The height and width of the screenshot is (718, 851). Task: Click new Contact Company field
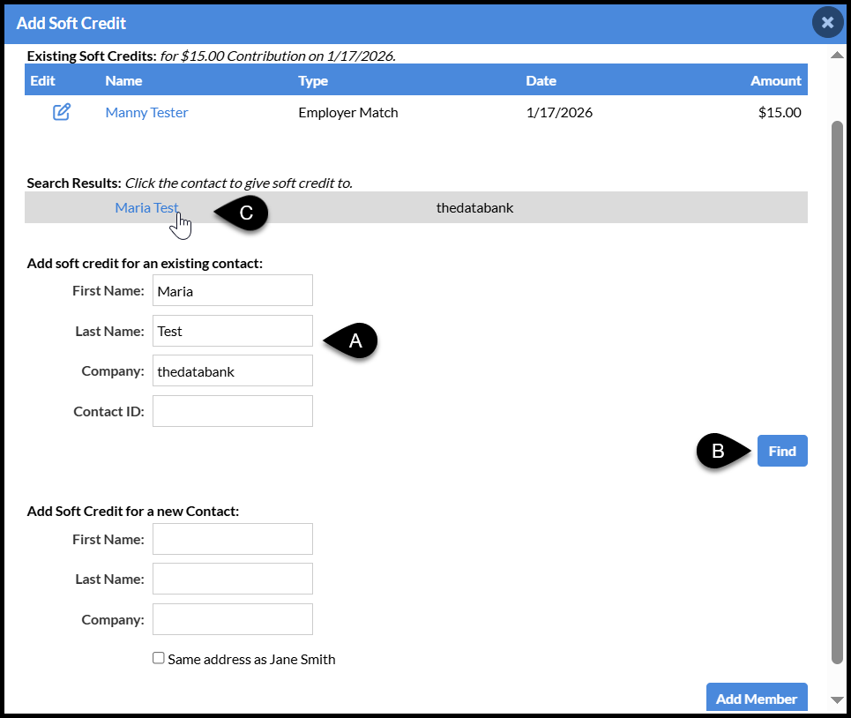click(232, 619)
